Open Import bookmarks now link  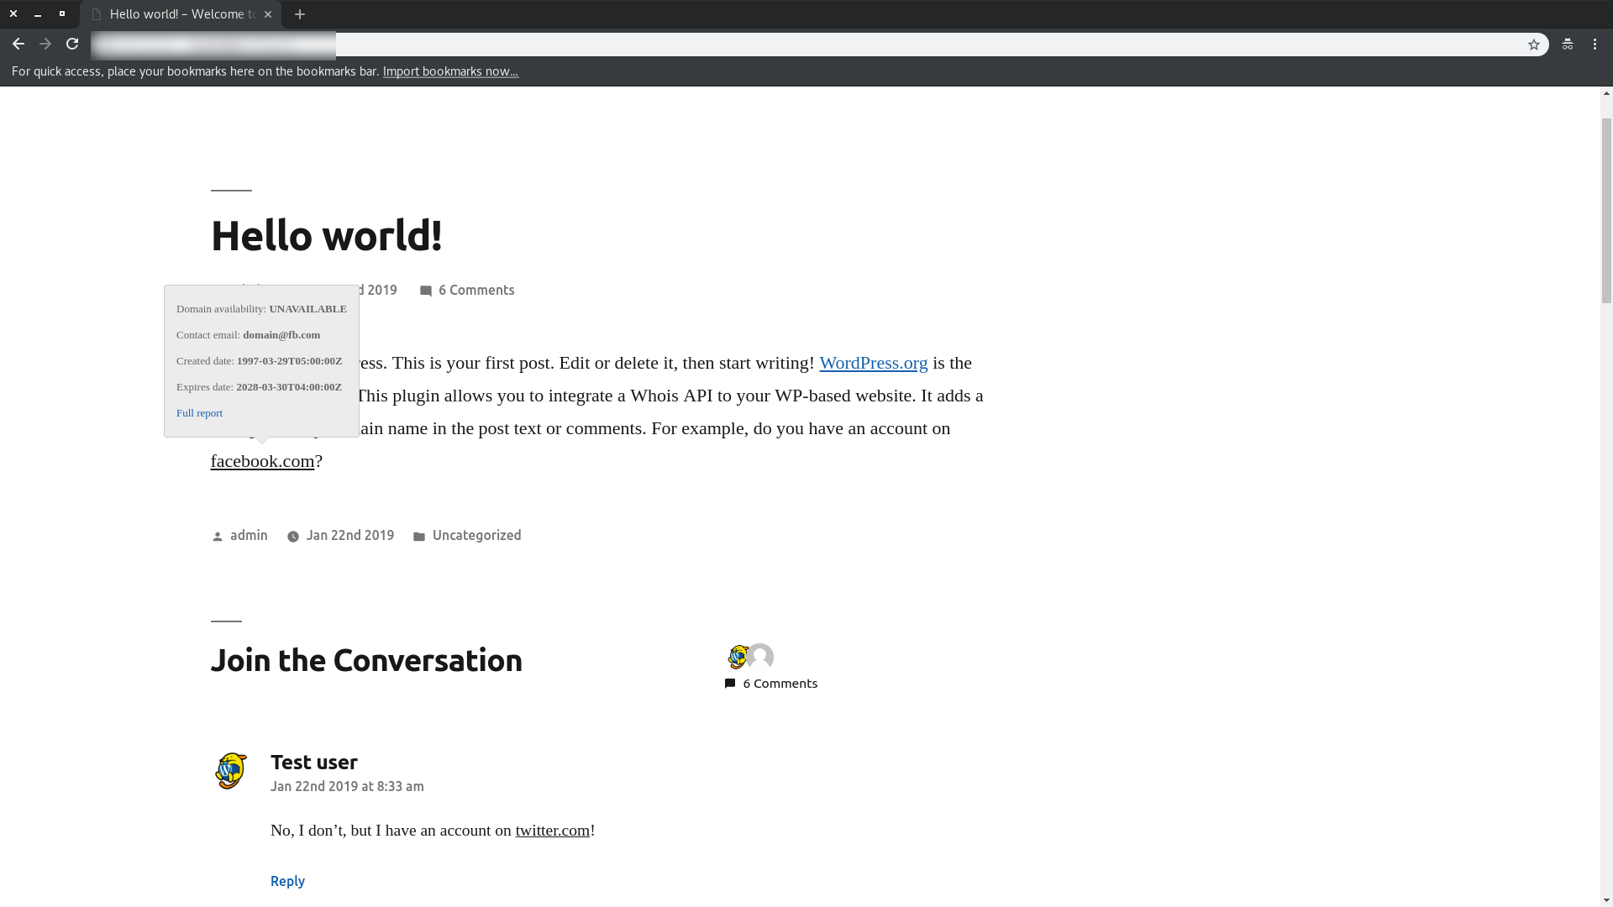pos(450,71)
